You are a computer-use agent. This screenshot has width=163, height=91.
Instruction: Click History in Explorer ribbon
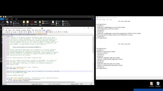coord(58,25)
